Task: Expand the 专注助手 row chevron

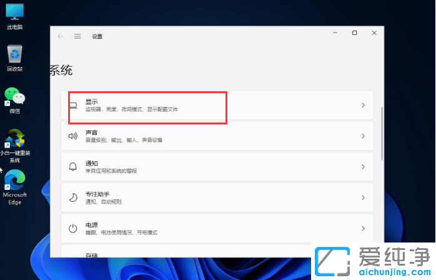Action: pyautogui.click(x=363, y=197)
